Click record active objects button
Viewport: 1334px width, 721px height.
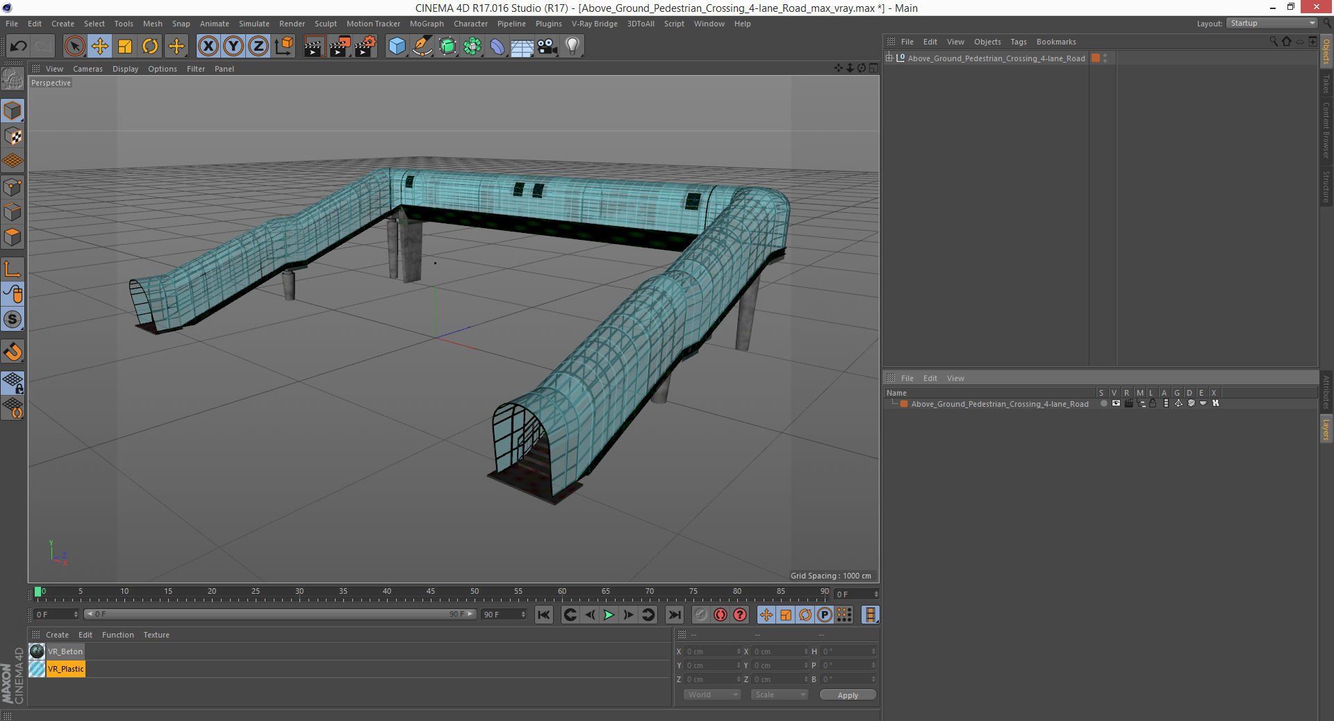tap(701, 615)
